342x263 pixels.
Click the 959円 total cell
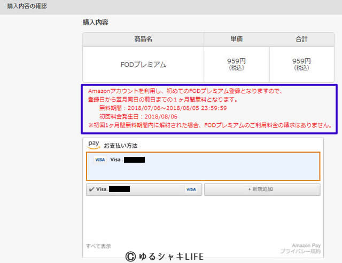(x=301, y=65)
